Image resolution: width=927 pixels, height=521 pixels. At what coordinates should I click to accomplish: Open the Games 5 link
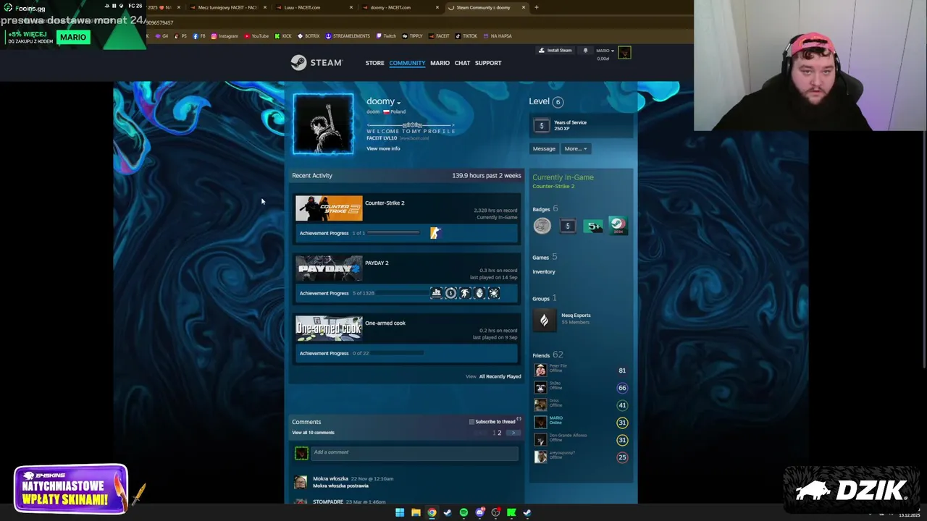(x=545, y=257)
